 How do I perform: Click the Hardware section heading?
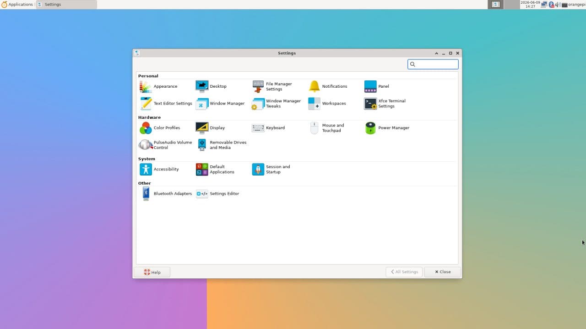click(149, 117)
